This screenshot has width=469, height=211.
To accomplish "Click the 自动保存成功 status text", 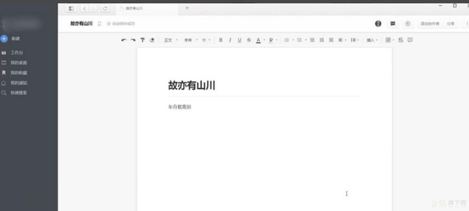I will tap(123, 23).
